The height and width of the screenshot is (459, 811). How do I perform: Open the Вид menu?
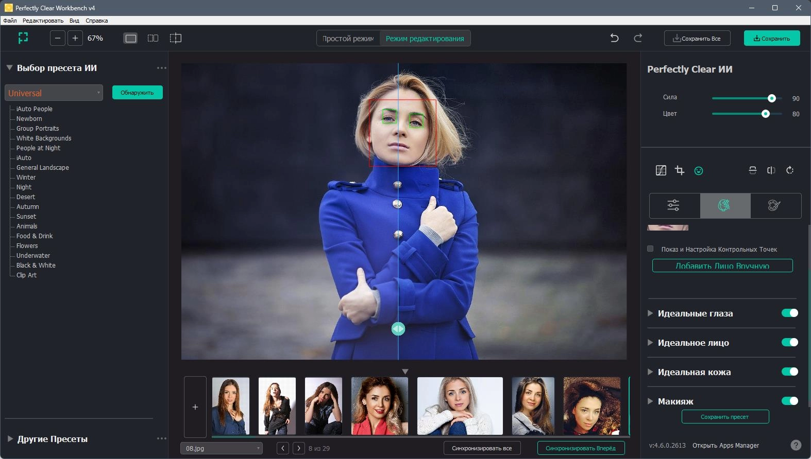click(74, 21)
